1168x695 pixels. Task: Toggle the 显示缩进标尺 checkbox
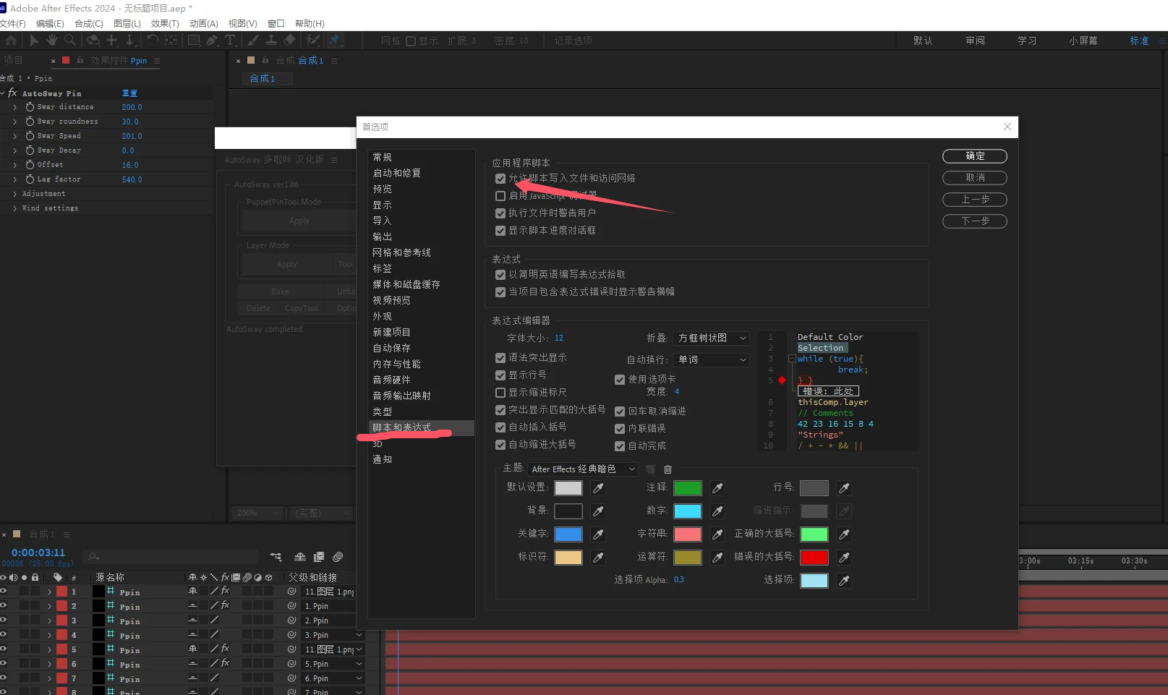click(x=500, y=393)
